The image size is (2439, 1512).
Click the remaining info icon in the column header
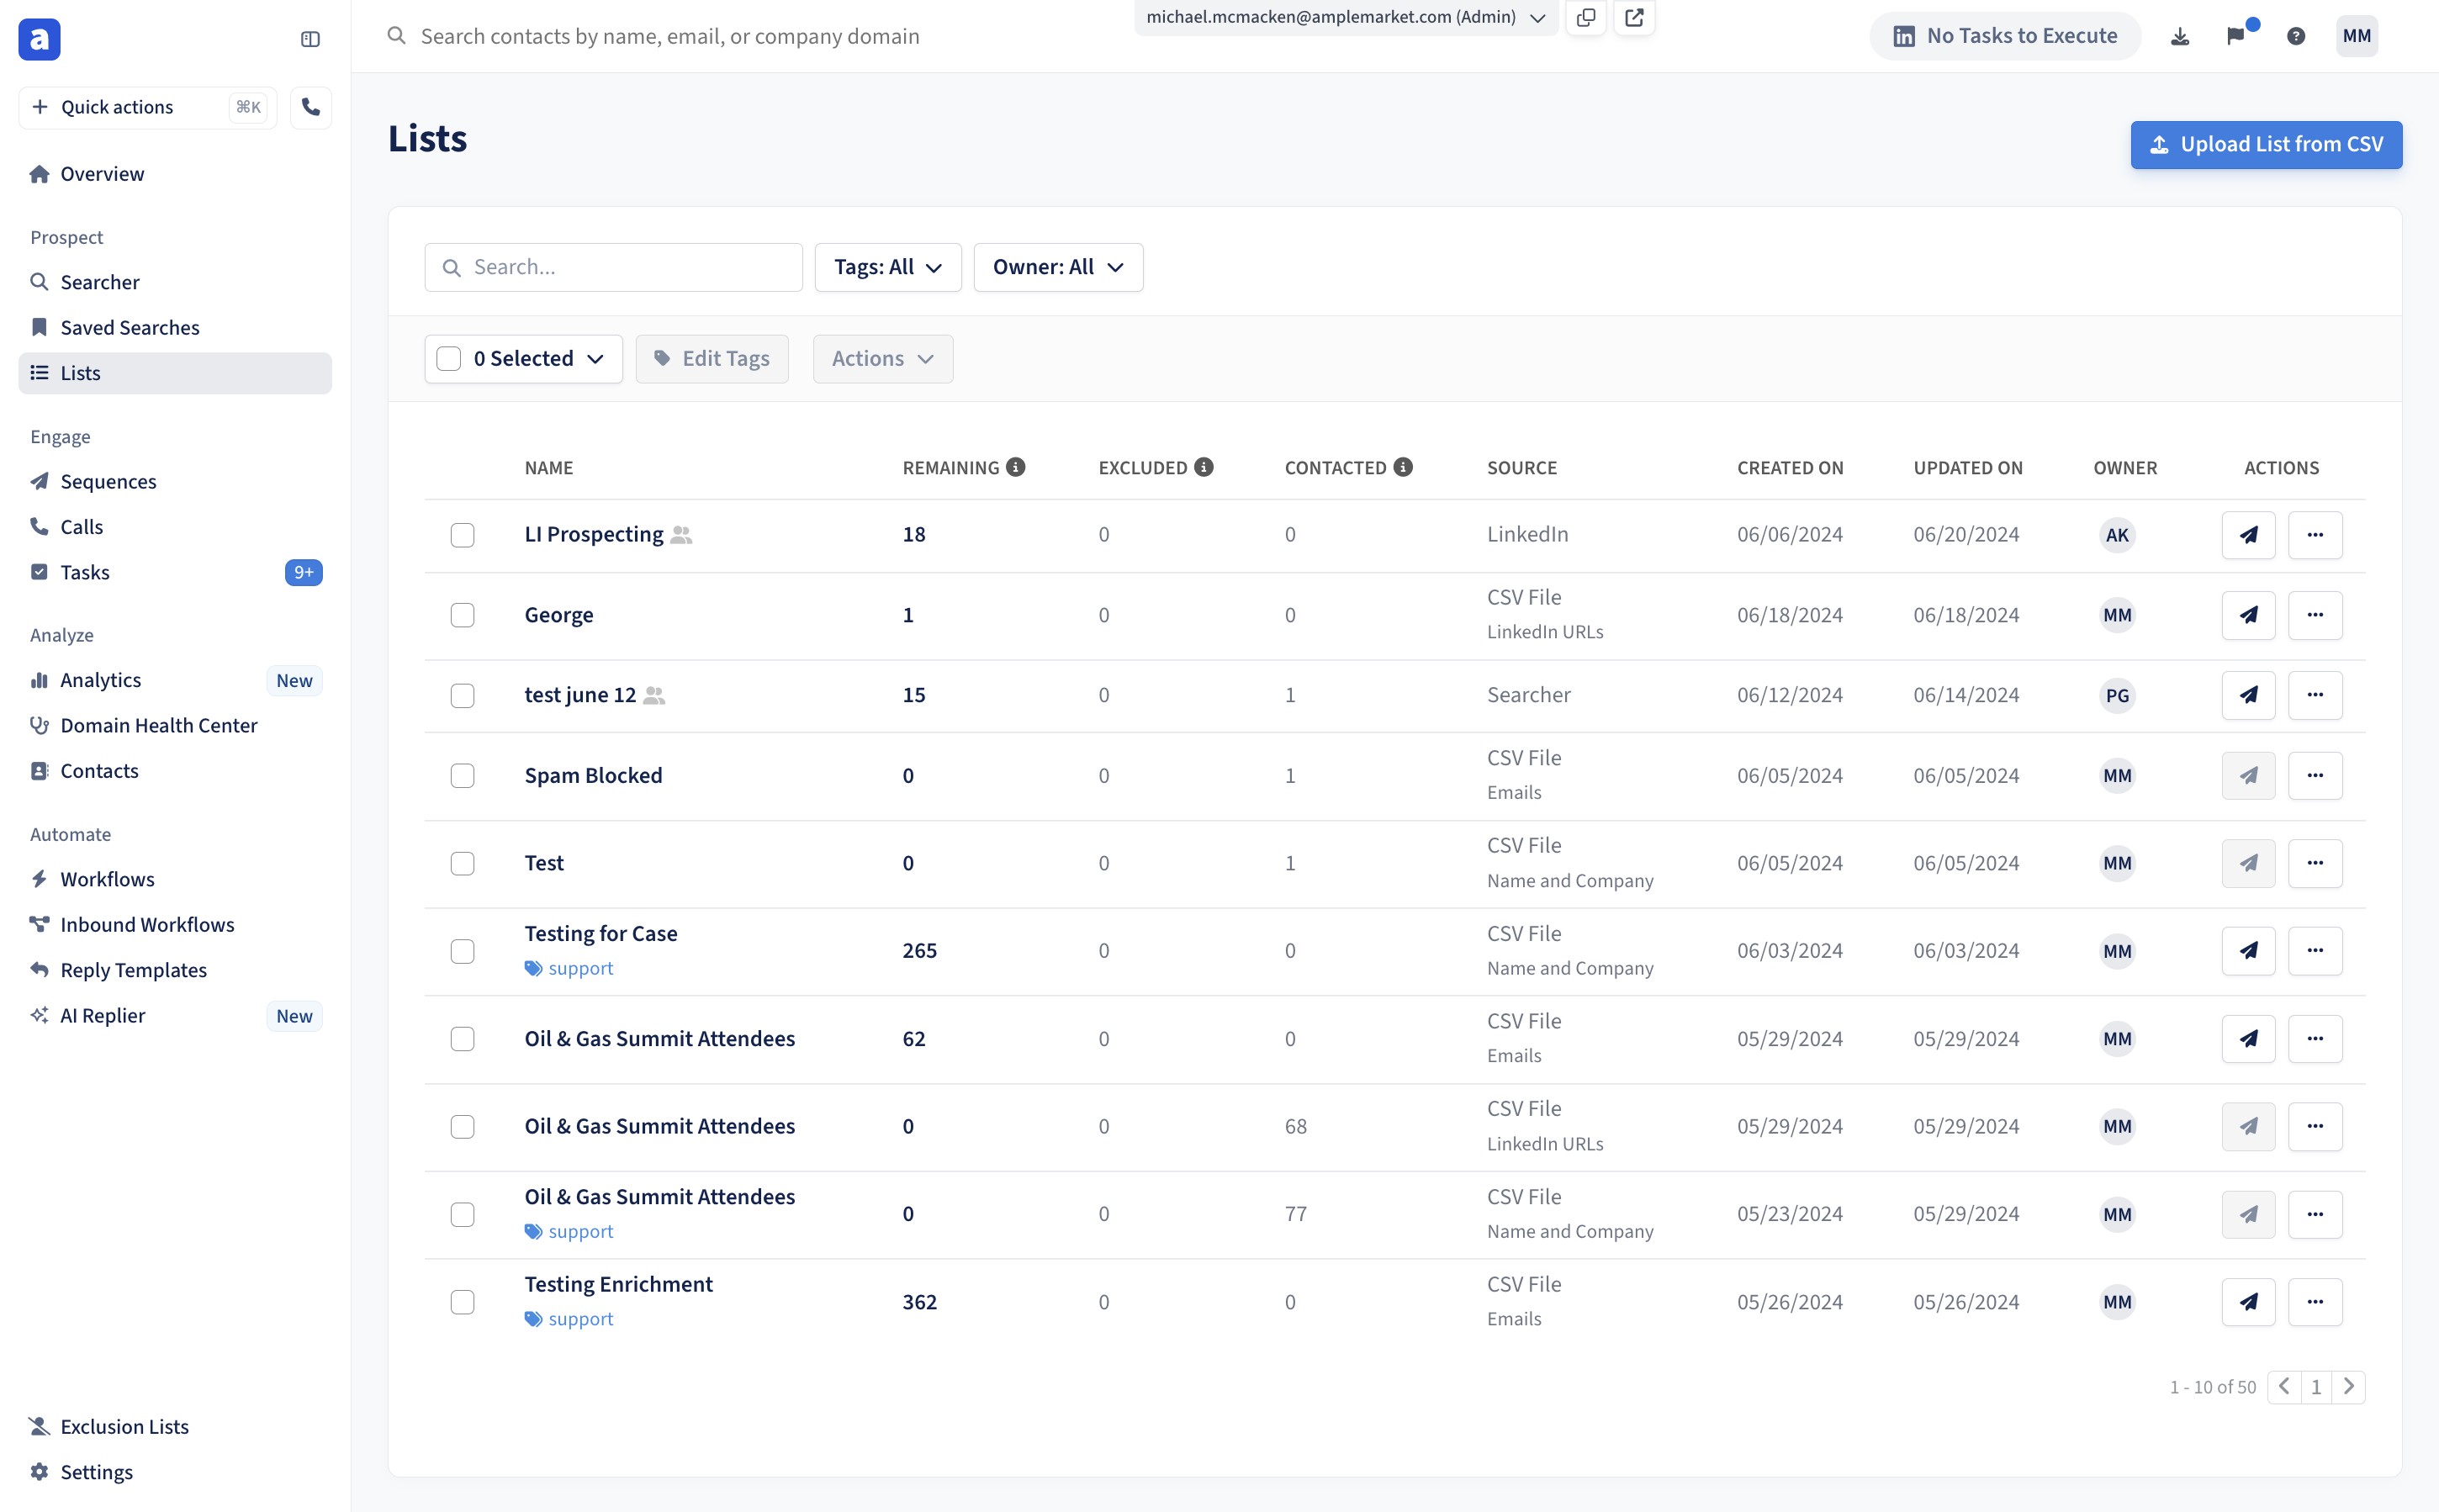pyautogui.click(x=1016, y=467)
